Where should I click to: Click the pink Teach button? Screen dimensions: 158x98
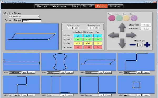coord(112,18)
